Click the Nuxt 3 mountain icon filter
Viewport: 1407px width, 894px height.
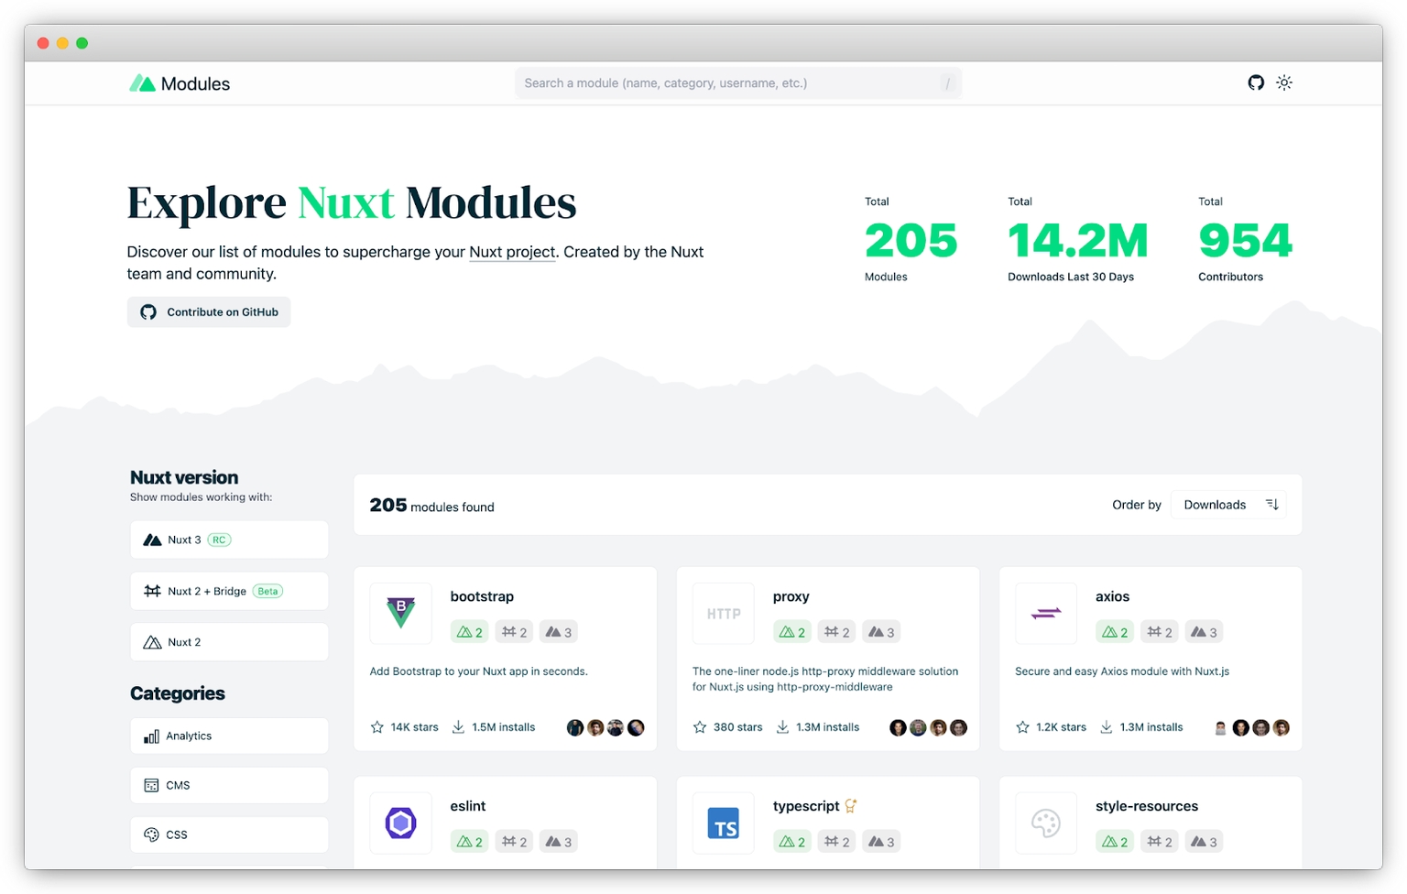click(x=152, y=540)
